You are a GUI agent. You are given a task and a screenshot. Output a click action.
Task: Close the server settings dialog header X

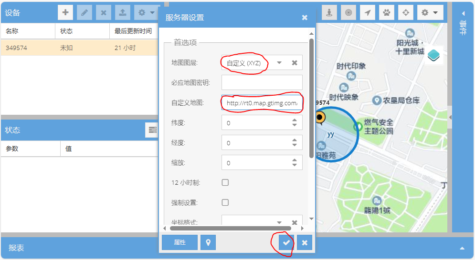tap(305, 18)
